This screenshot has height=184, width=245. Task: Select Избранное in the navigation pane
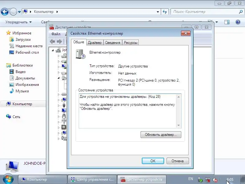pos(22,33)
